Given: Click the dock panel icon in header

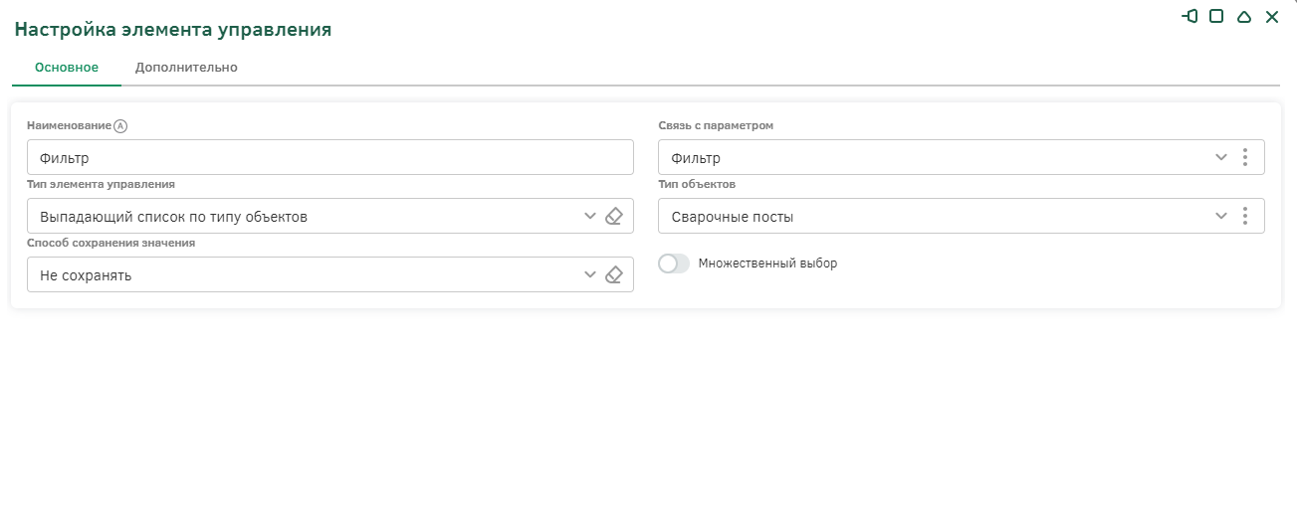Looking at the screenshot, I should 1189,16.
